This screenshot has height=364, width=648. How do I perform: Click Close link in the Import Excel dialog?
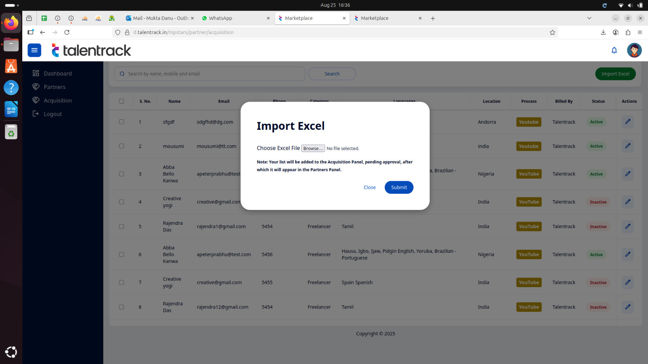click(369, 187)
